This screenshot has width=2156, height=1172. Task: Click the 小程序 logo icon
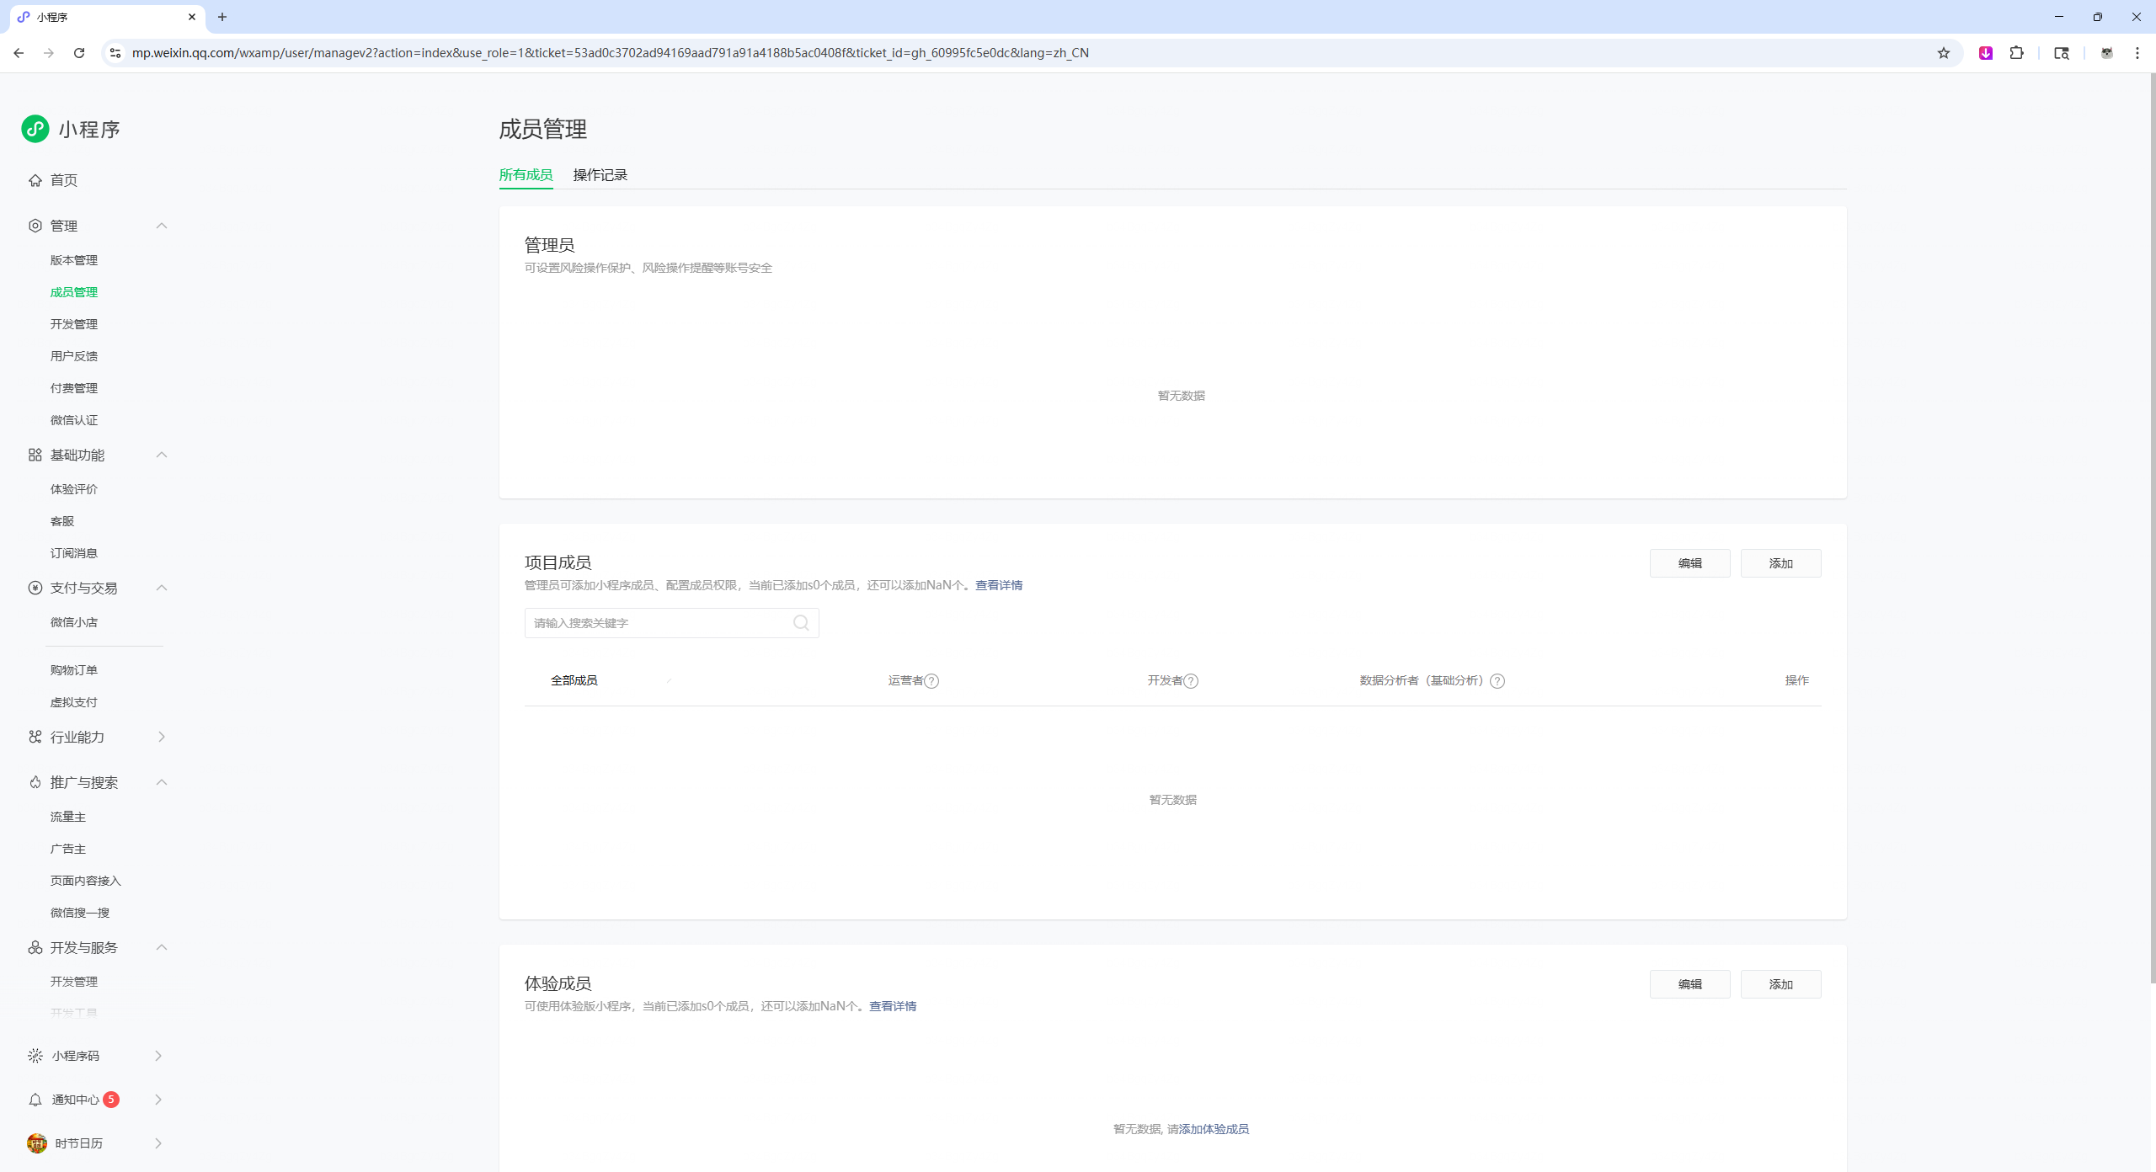pyautogui.click(x=35, y=129)
